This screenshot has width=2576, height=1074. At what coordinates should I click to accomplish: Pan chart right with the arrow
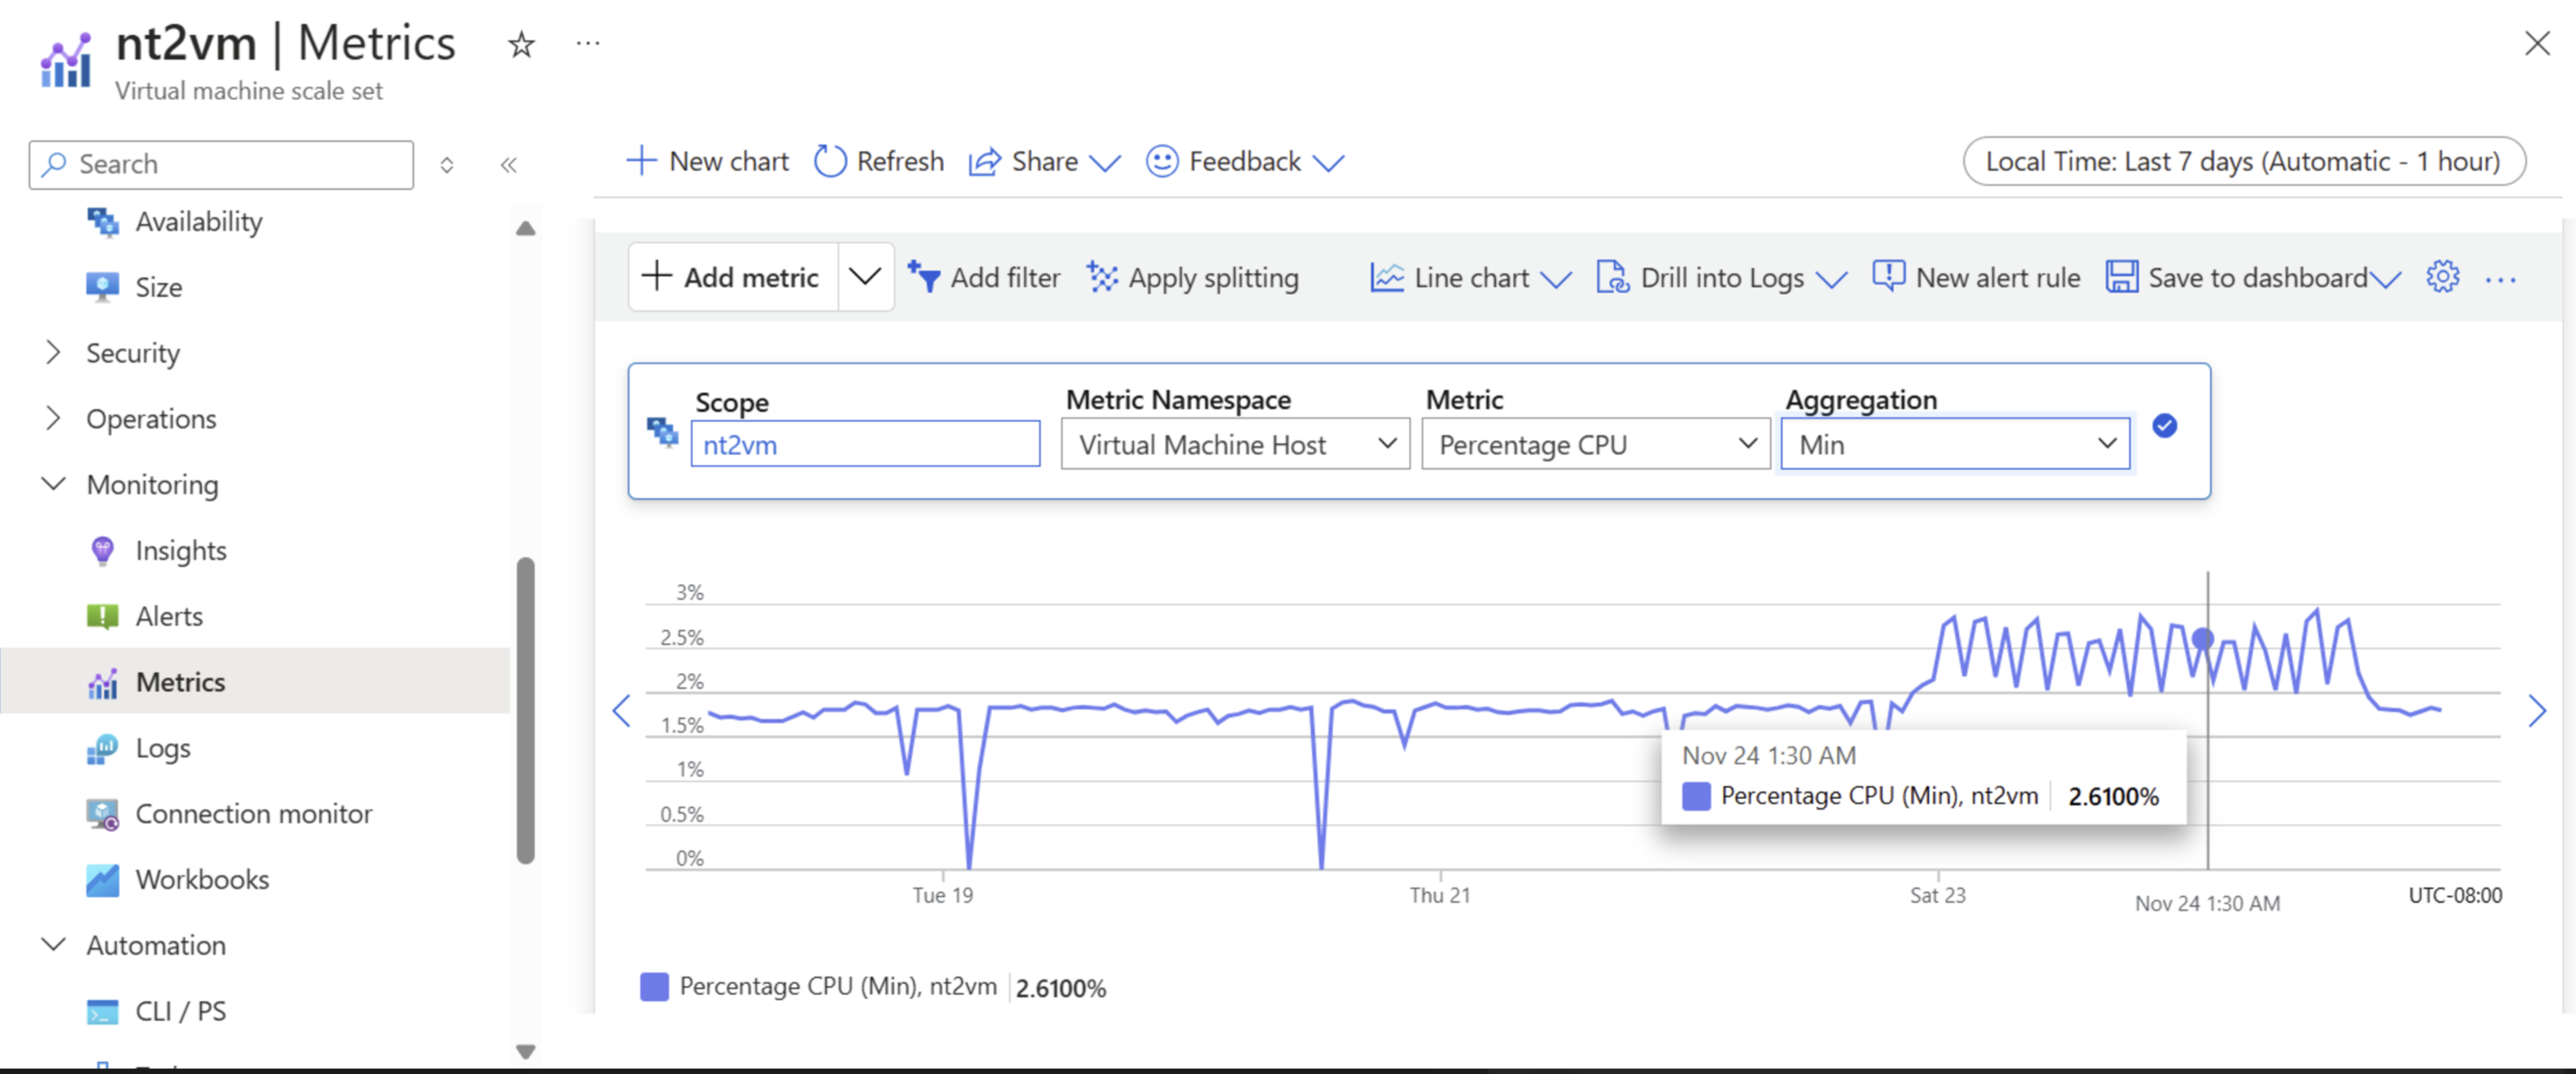pyautogui.click(x=2537, y=711)
